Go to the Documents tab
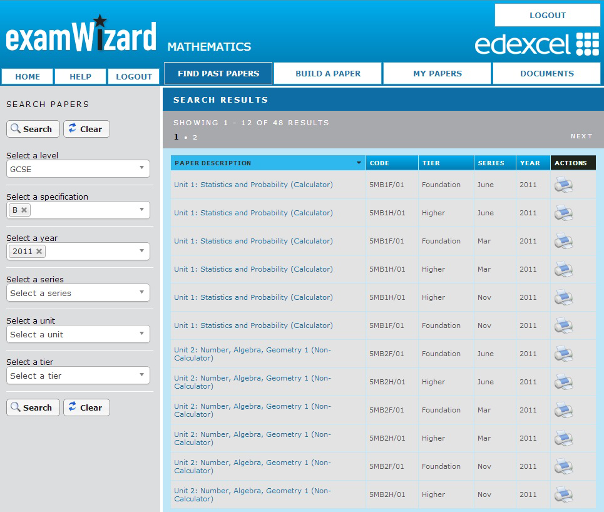The width and height of the screenshot is (604, 512). (546, 73)
